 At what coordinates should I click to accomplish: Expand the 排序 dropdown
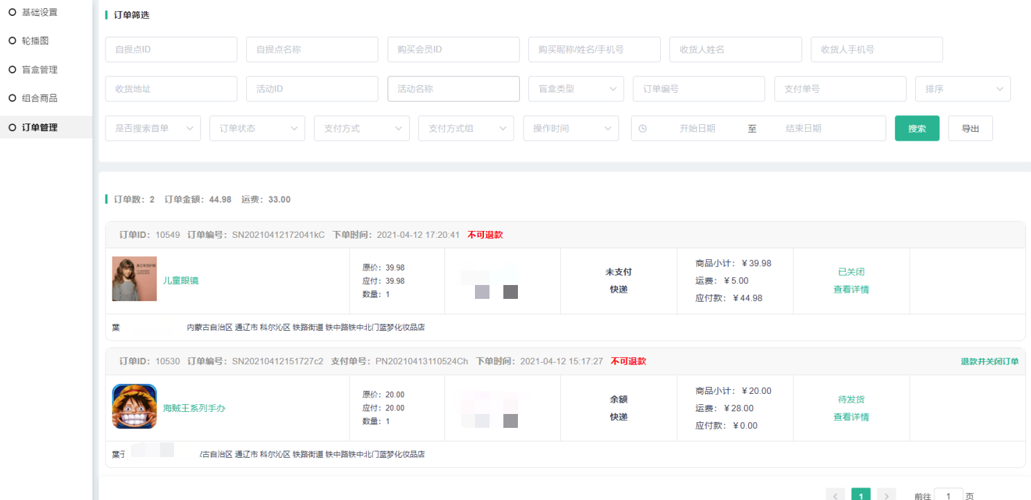click(962, 89)
